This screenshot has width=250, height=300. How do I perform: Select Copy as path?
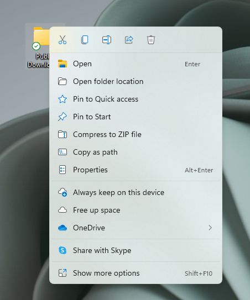[x=136, y=152]
